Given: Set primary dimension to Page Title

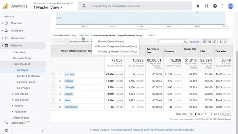Looking at the screenshot, I should tap(84, 35).
